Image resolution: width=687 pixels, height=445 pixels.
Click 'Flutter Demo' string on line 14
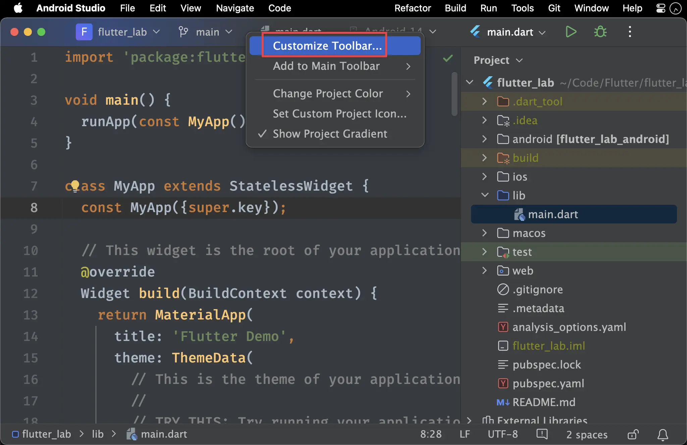click(x=229, y=336)
